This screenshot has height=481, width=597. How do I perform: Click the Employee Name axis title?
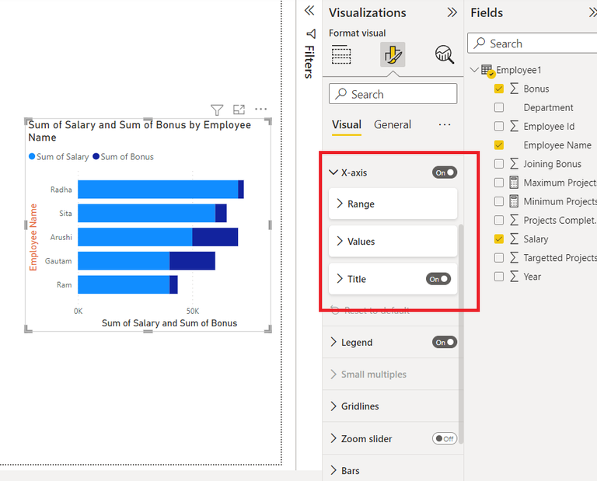(33, 237)
